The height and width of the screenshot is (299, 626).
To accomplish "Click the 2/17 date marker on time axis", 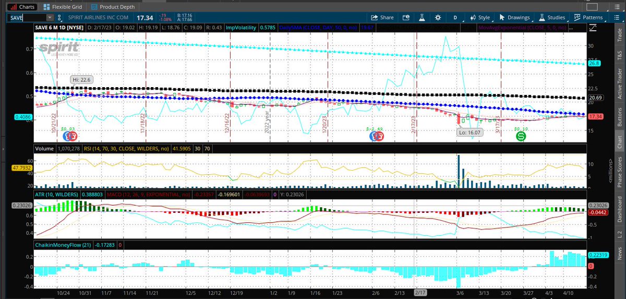I will tap(420, 293).
